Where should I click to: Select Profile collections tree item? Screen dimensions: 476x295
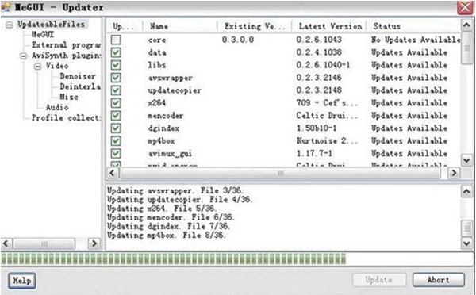[x=66, y=117]
